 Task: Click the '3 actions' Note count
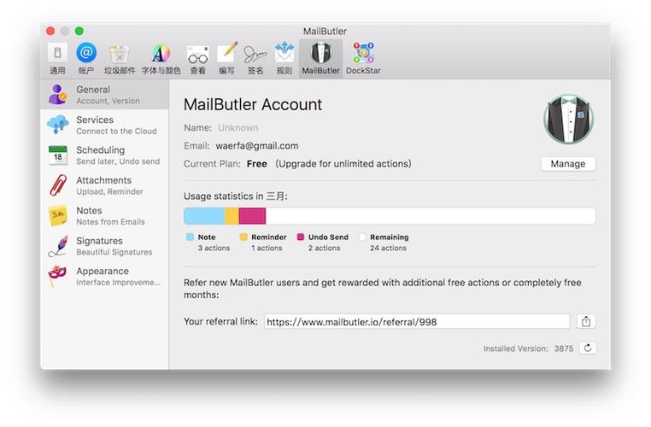click(x=214, y=249)
